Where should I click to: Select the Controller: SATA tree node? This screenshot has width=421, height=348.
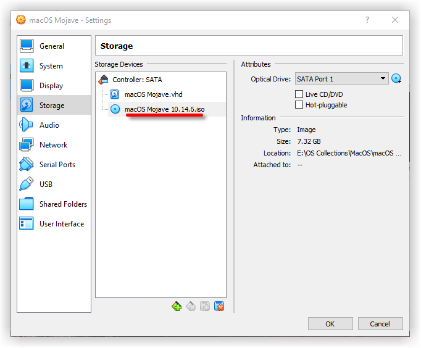pyautogui.click(x=137, y=80)
